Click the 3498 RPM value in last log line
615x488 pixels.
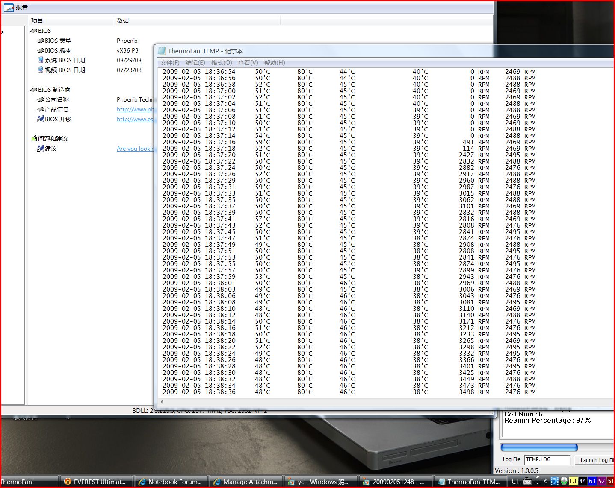(x=474, y=392)
